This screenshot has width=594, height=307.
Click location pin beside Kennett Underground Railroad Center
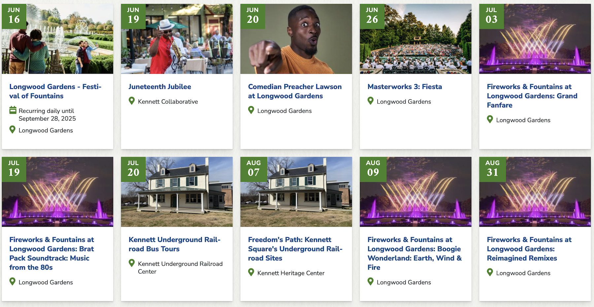coord(132,263)
